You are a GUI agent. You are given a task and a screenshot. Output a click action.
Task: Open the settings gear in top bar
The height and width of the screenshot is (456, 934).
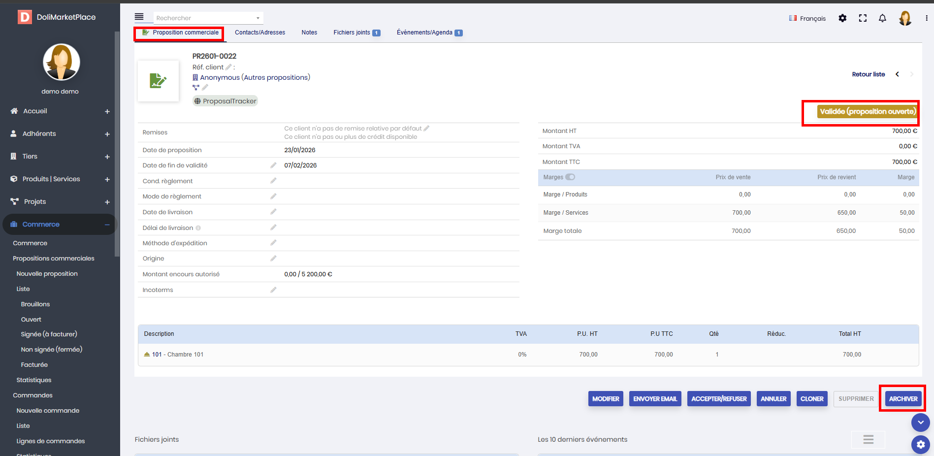click(x=842, y=18)
